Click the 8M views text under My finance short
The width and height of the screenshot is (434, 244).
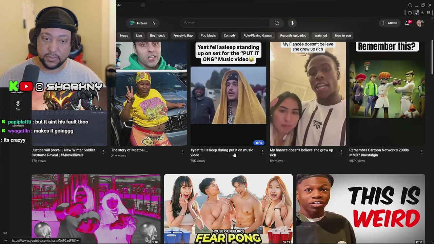pos(276,161)
